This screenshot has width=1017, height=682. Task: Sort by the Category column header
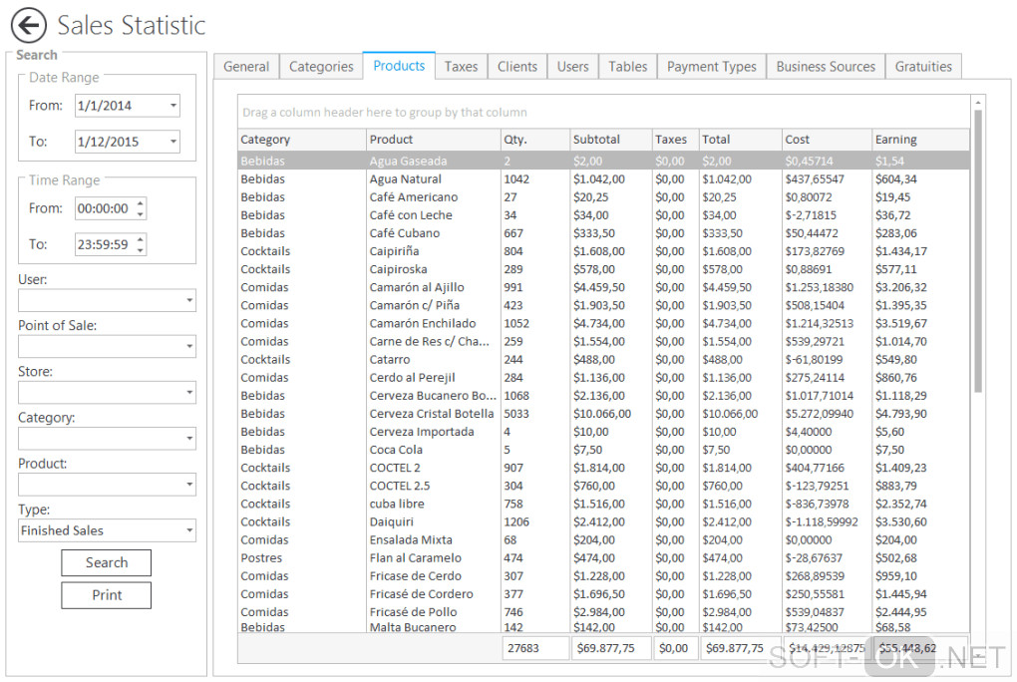coord(301,140)
